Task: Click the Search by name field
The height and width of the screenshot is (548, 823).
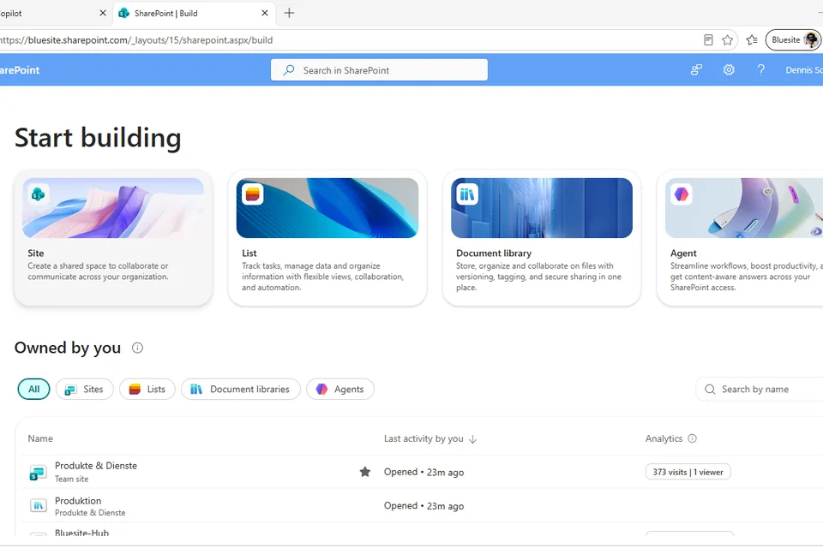Action: click(x=759, y=389)
